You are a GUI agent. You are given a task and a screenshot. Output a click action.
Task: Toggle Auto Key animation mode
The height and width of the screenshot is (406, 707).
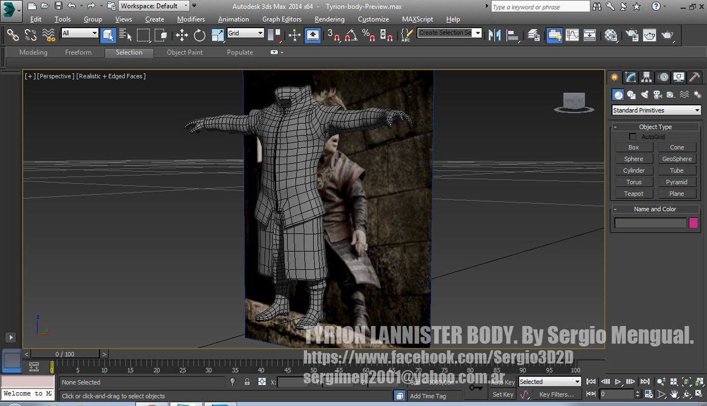tap(503, 382)
